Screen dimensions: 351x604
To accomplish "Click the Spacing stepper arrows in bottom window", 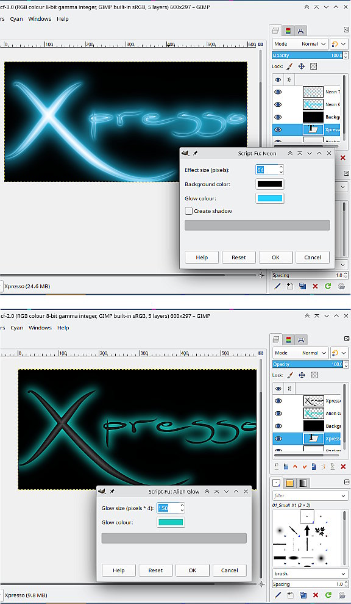I will (x=346, y=584).
